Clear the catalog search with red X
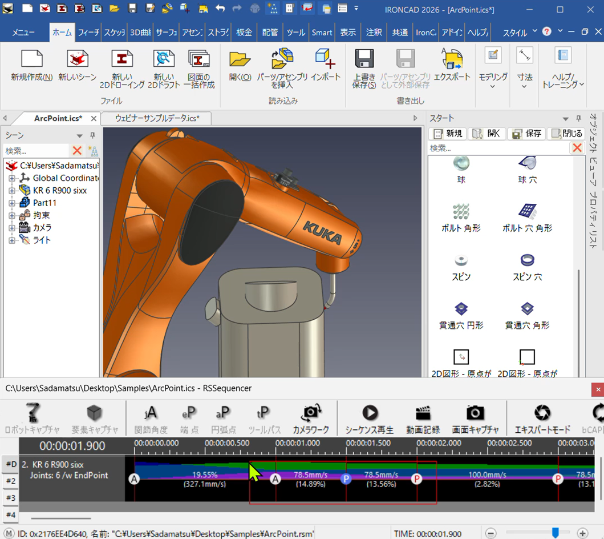The width and height of the screenshot is (604, 539). [x=577, y=148]
